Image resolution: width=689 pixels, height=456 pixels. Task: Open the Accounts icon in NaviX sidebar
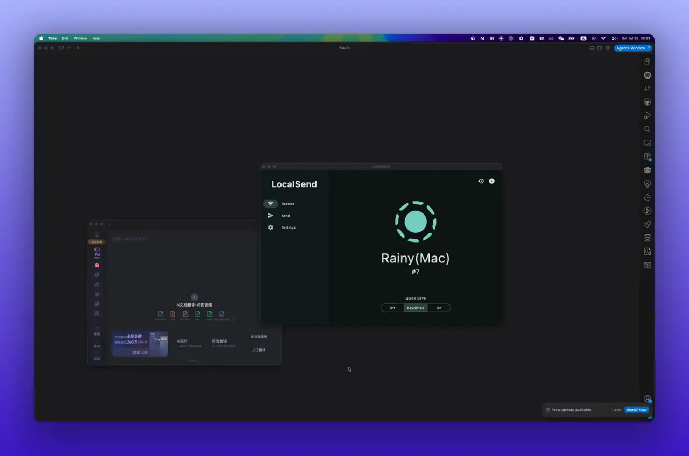(x=648, y=398)
